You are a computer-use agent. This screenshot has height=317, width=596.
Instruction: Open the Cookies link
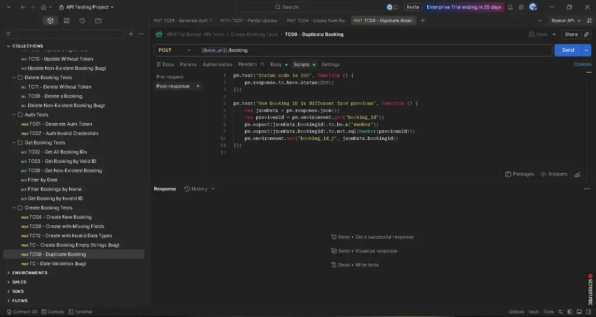[x=582, y=64]
